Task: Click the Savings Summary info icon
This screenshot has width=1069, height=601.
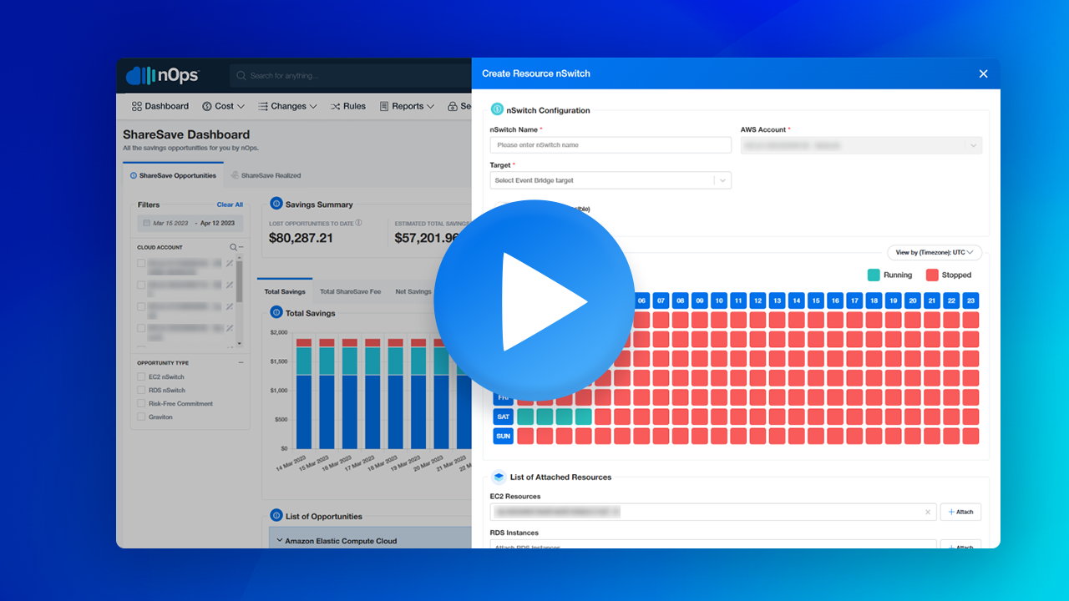Action: tap(276, 204)
